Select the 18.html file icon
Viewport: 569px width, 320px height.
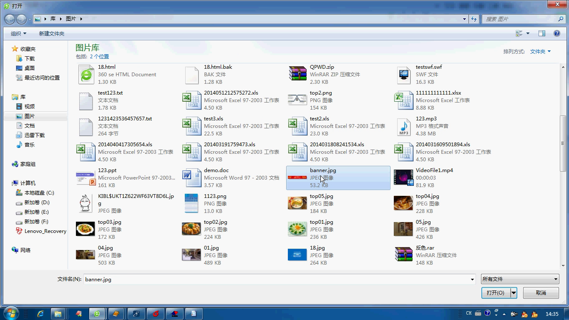[86, 75]
